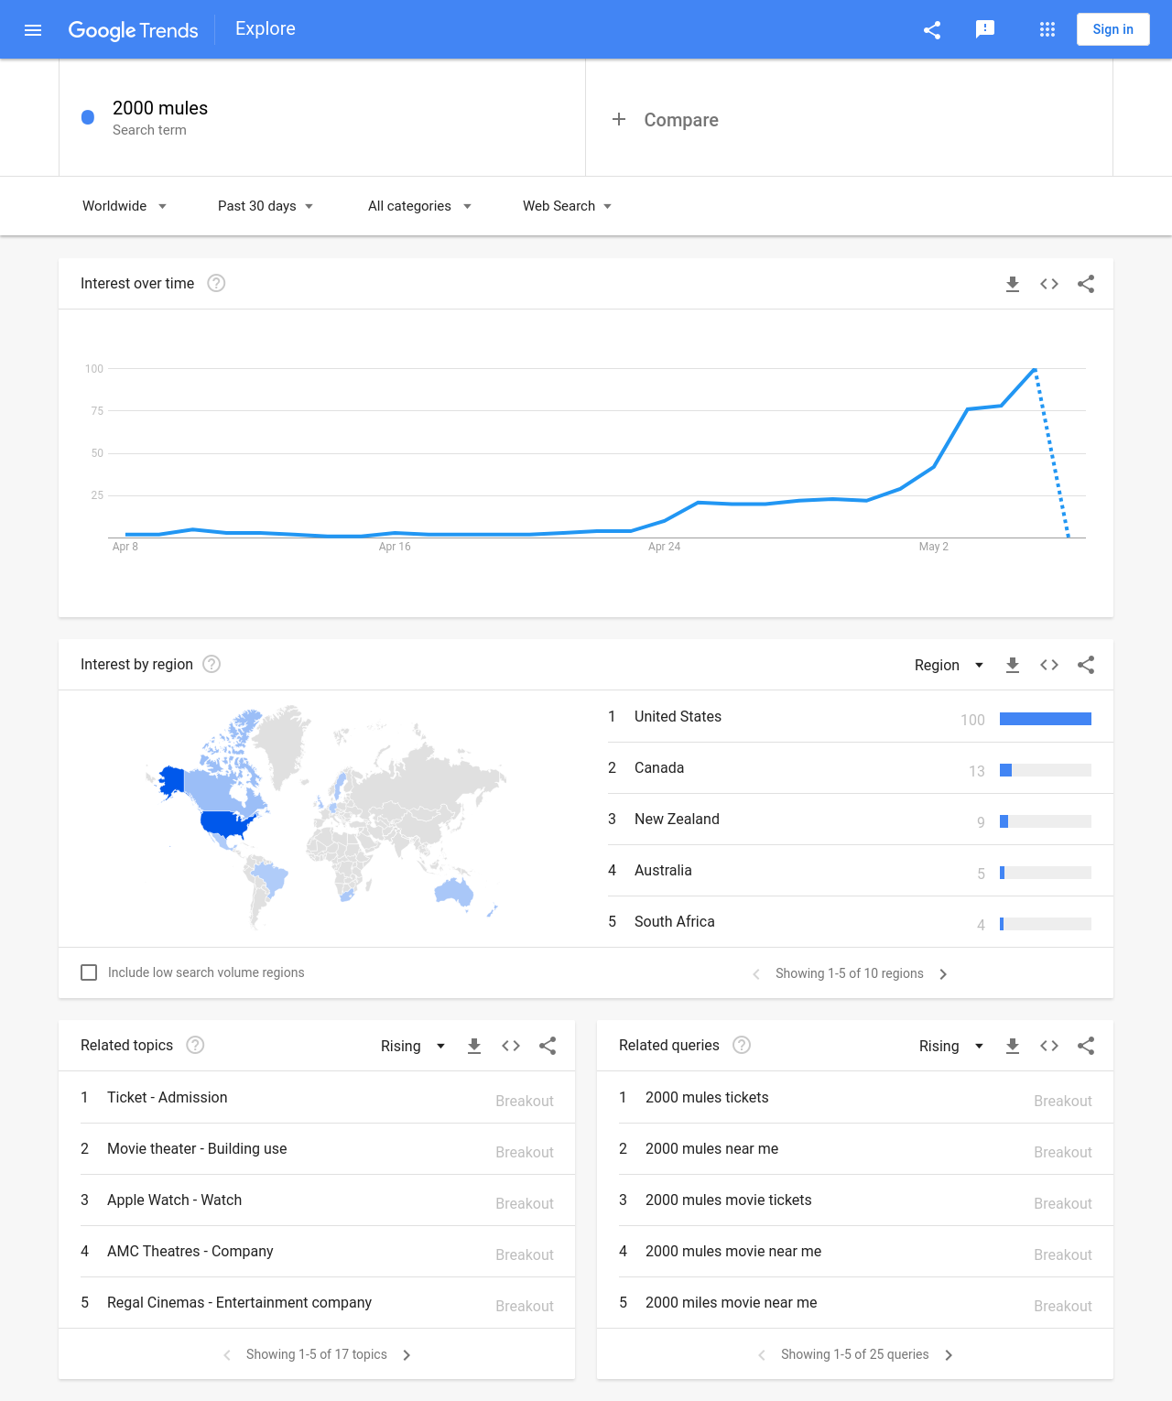
Task: Open the Google apps grid
Action: point(1047,29)
